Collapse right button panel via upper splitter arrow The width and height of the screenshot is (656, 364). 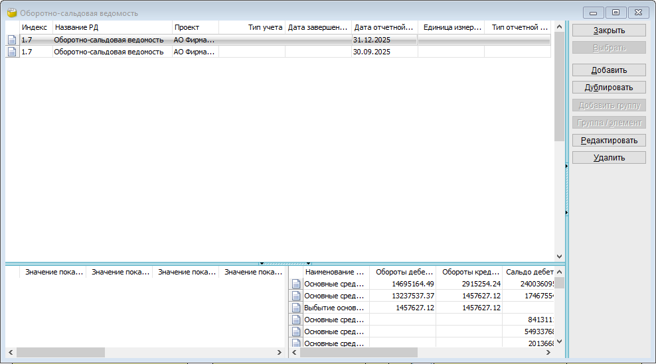pos(566,167)
